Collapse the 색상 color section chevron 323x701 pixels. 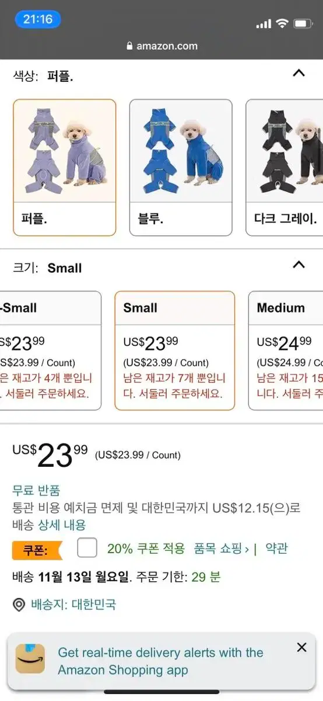coord(299,73)
